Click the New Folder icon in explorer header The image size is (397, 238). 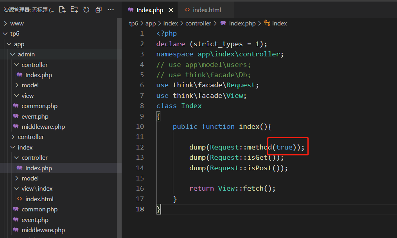pos(74,10)
